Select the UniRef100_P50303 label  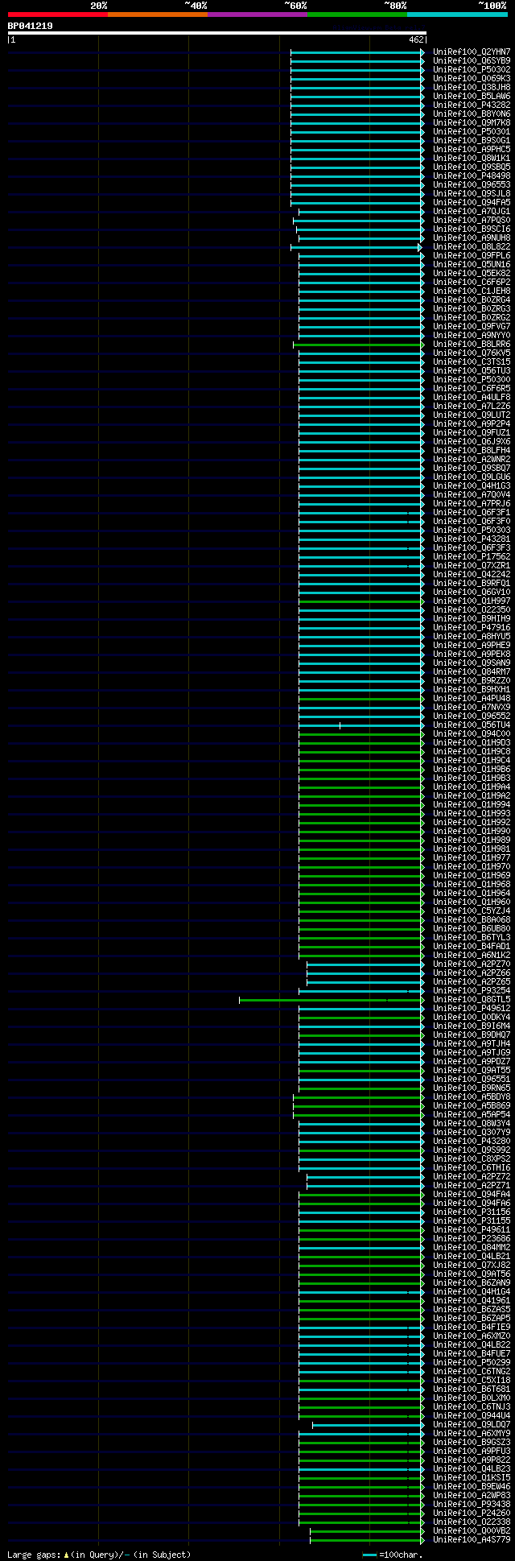point(472,530)
